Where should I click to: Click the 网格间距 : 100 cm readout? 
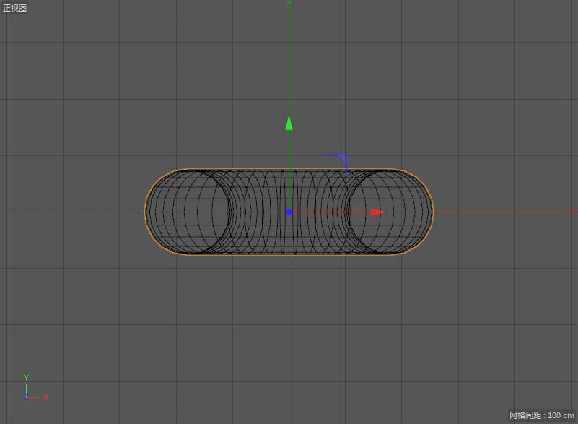(x=541, y=415)
